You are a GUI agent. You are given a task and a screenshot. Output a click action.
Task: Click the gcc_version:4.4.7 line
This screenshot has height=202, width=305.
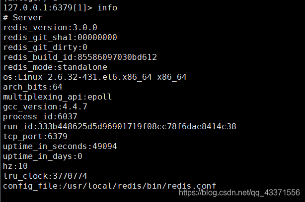45,107
